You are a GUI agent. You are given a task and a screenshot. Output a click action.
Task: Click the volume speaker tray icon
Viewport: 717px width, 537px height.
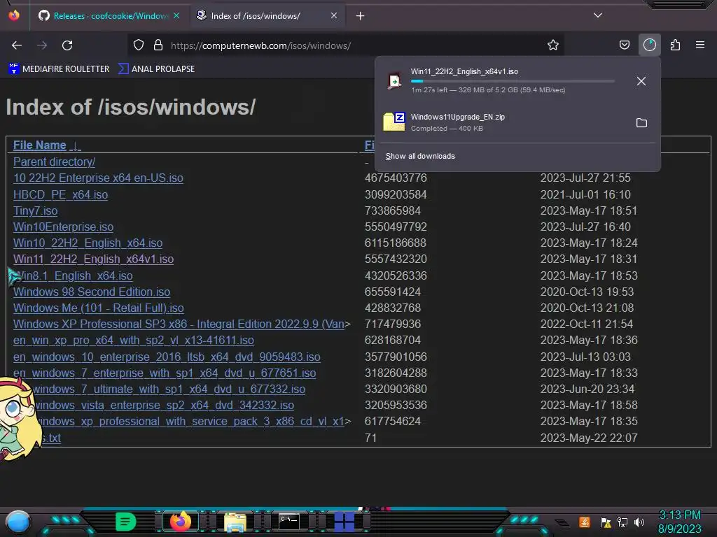coord(639,522)
